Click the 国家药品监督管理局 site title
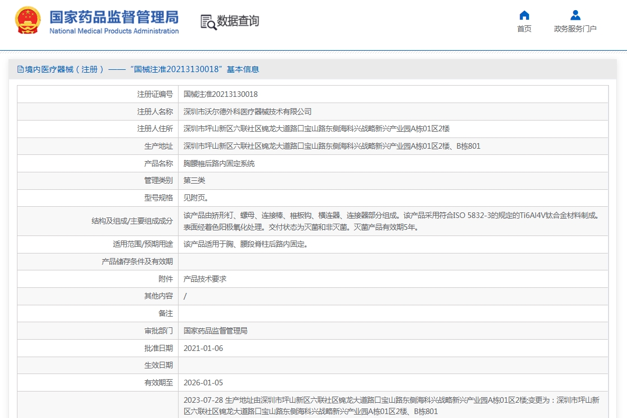627x418 pixels. tap(114, 17)
